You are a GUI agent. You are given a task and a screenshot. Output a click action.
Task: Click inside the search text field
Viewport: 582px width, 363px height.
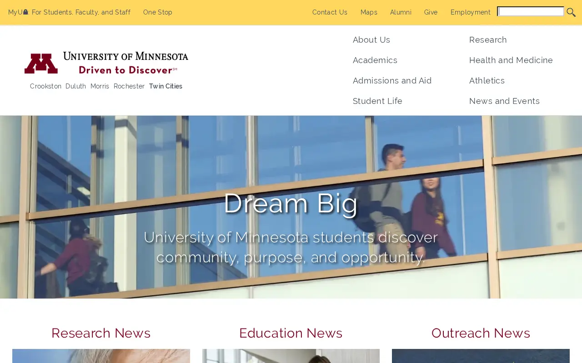[x=531, y=11]
